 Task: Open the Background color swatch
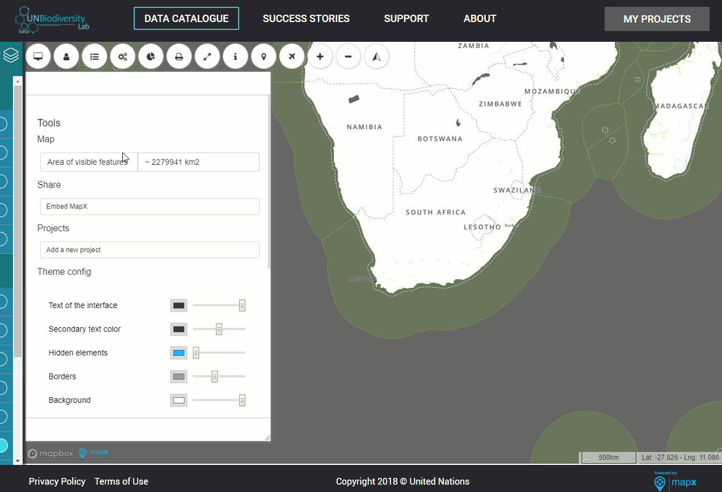(179, 400)
